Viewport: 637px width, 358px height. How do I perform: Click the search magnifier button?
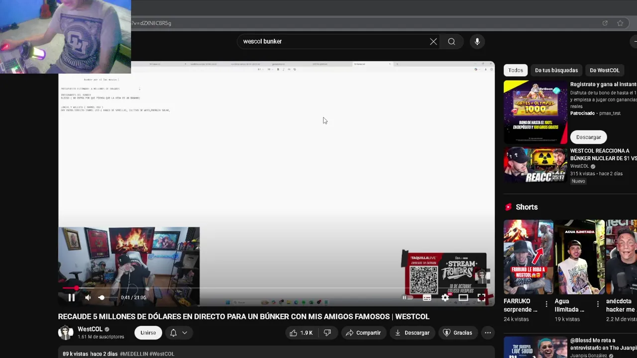pyautogui.click(x=451, y=42)
